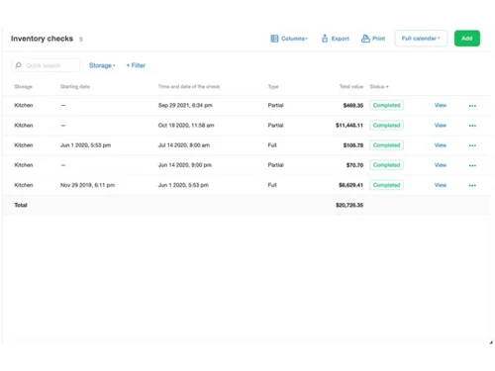Click the Total value column header

pyautogui.click(x=351, y=87)
